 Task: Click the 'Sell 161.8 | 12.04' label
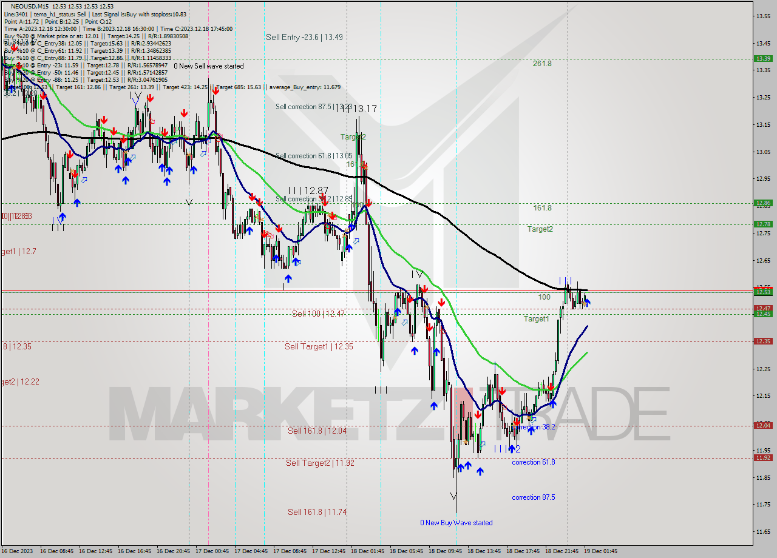[x=317, y=431]
